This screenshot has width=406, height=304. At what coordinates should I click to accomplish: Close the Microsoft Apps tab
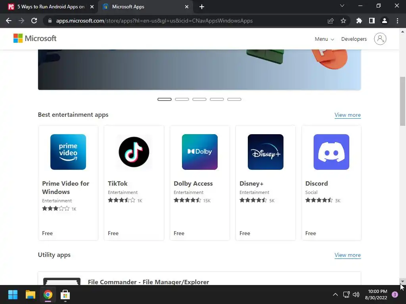pyautogui.click(x=187, y=7)
